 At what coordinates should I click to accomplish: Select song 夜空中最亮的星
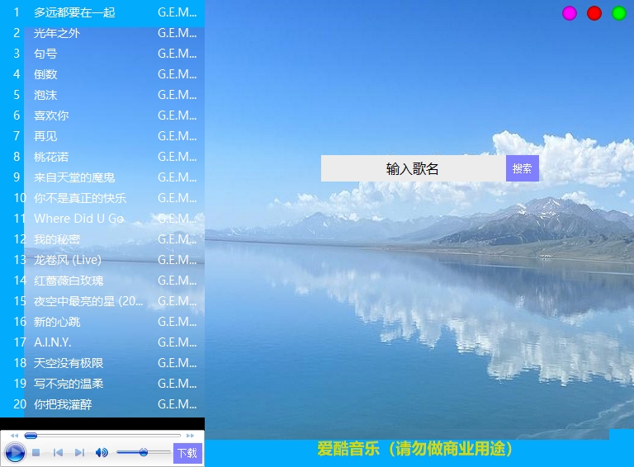coord(88,301)
